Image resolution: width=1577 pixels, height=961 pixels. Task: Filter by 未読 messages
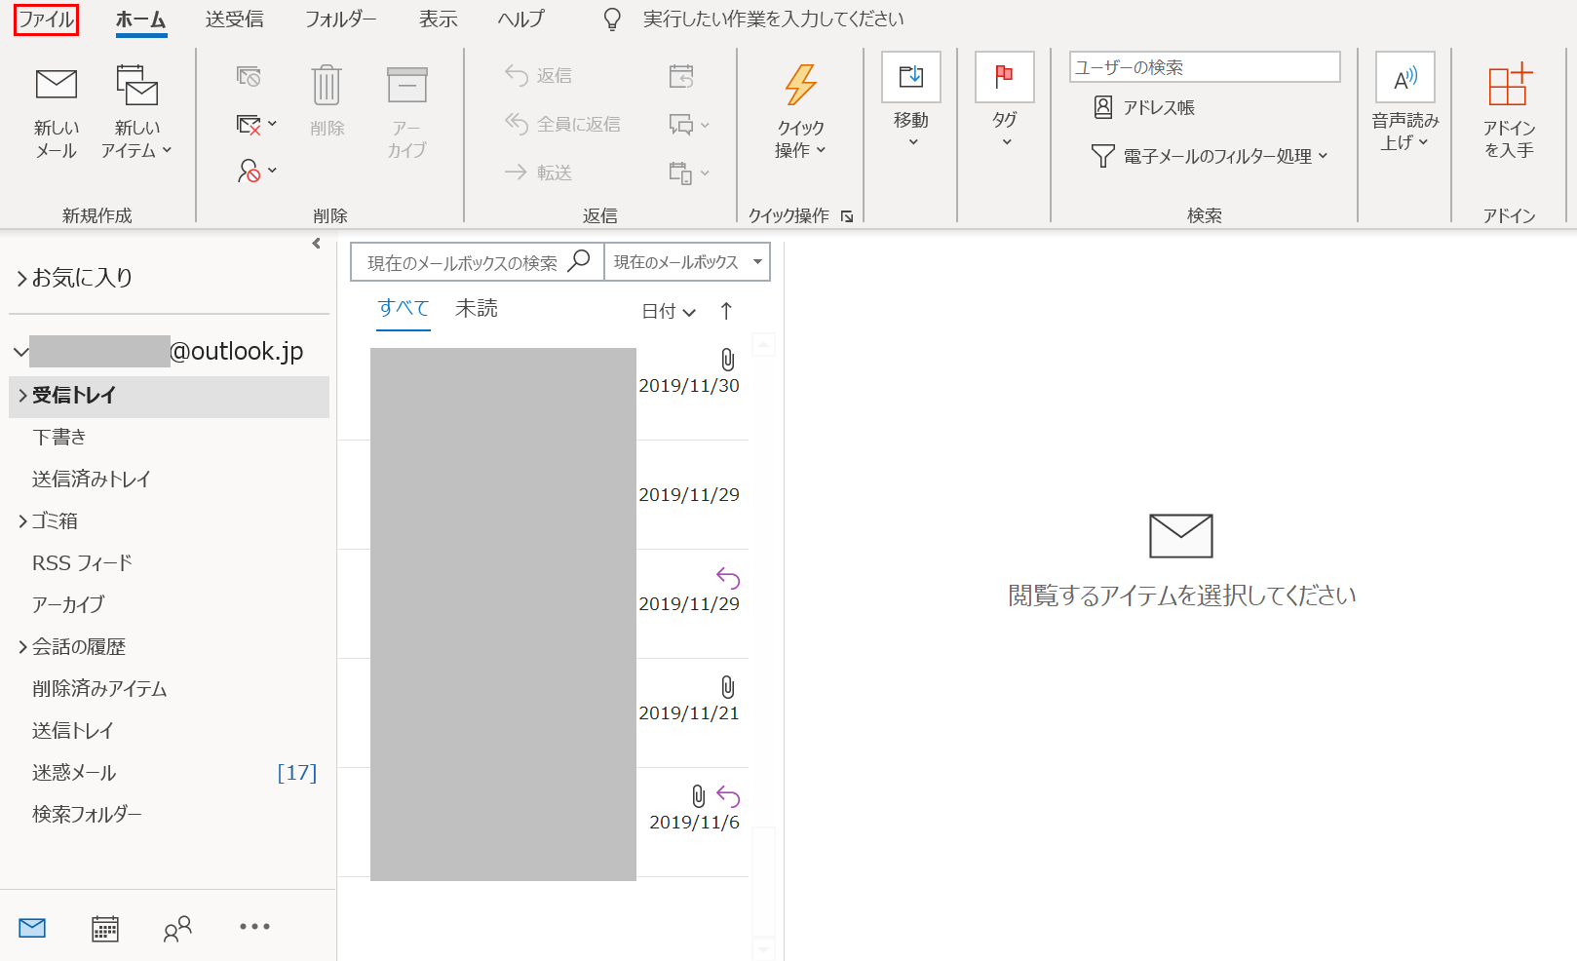(x=476, y=309)
